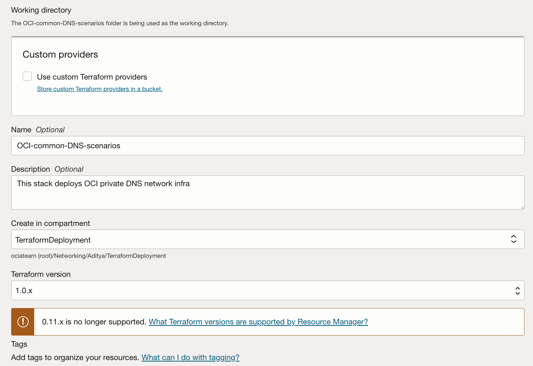
Task: Grab the Description box resize handle
Action: tap(522, 207)
